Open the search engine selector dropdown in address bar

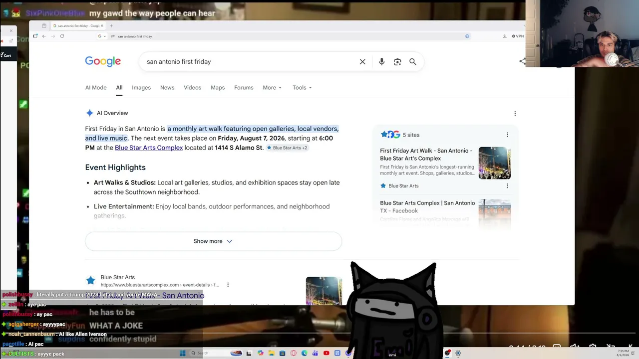(102, 36)
